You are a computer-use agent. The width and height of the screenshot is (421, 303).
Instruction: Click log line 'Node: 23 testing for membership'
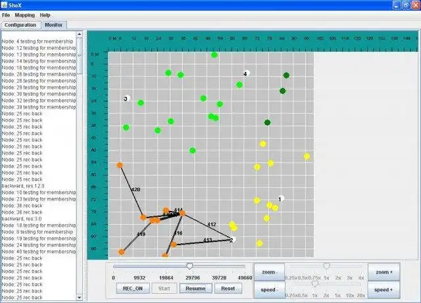(39, 199)
